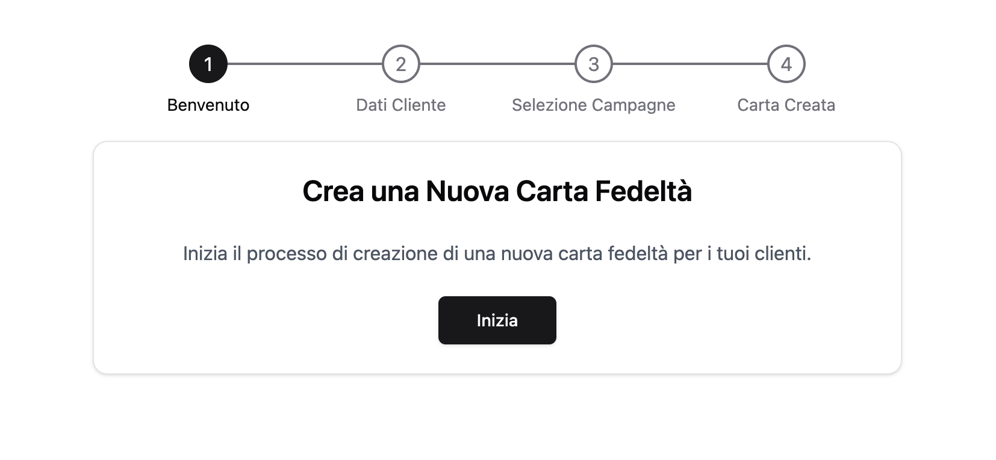Open step 4 circle in progress bar
Image resolution: width=996 pixels, height=460 pixels.
(786, 64)
